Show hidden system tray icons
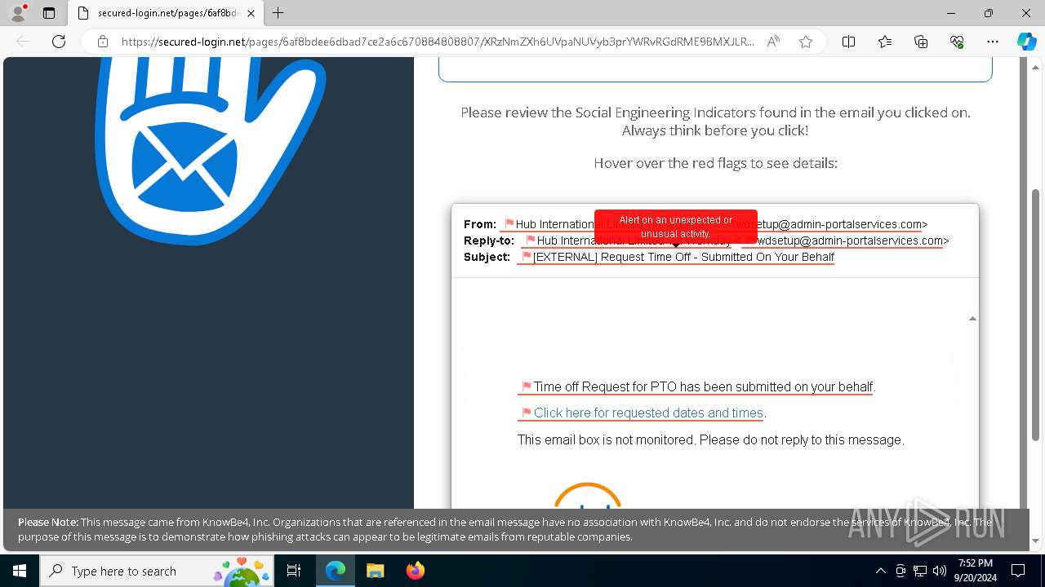Screen dimensions: 1045x587 tap(880, 571)
